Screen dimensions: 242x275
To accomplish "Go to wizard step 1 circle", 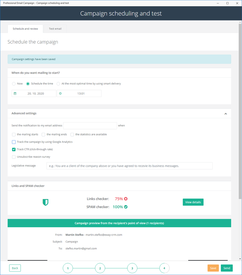I will click(x=68, y=268).
